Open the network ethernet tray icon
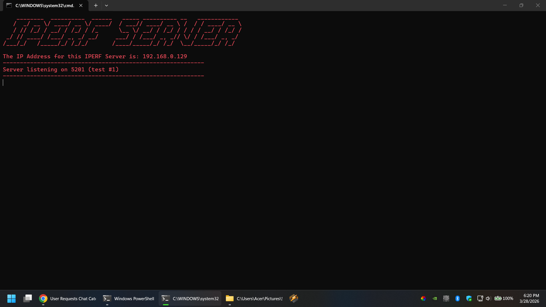546x307 pixels. click(480, 298)
